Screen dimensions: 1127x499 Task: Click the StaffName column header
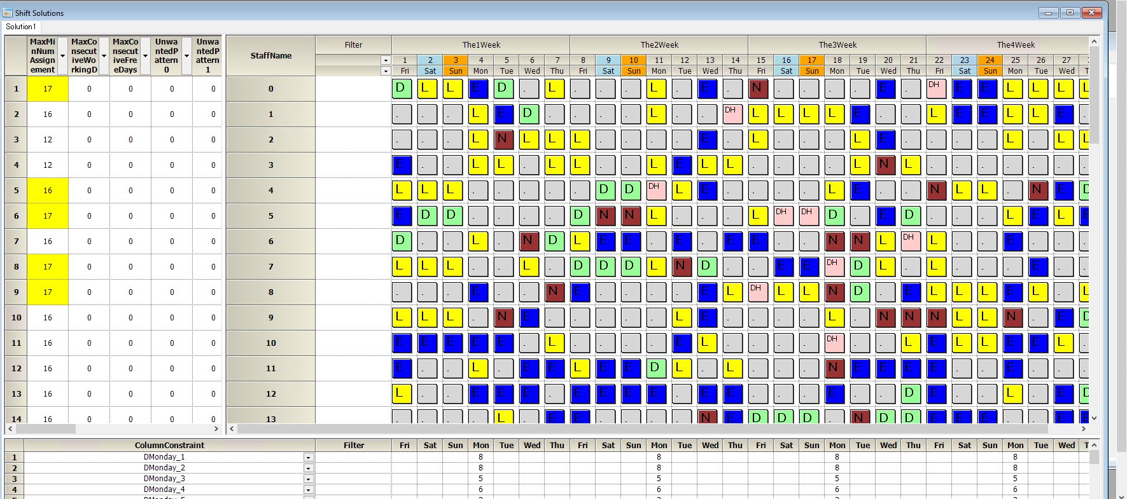click(271, 56)
